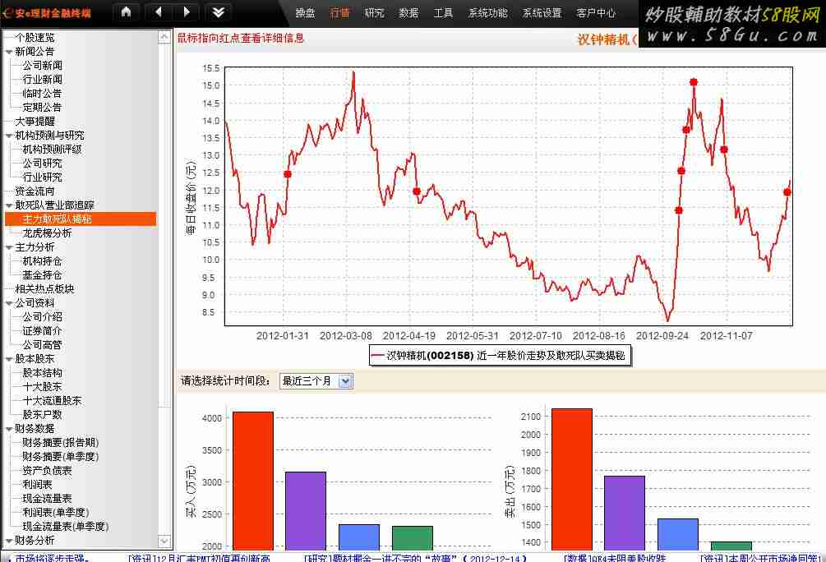Open 定期公告 in sidebar tree
826x562 pixels.
[x=42, y=108]
